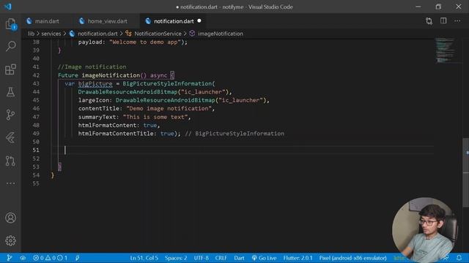Click the "Demo image notification" string
This screenshot has width=469, height=263.
(169, 109)
